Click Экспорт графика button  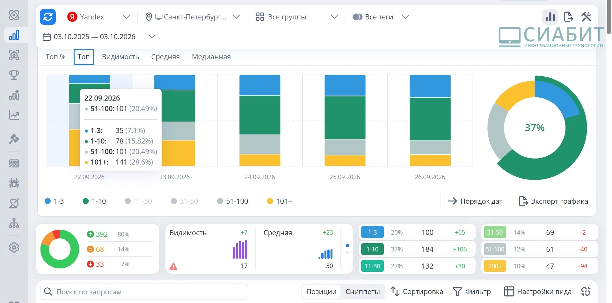click(553, 201)
